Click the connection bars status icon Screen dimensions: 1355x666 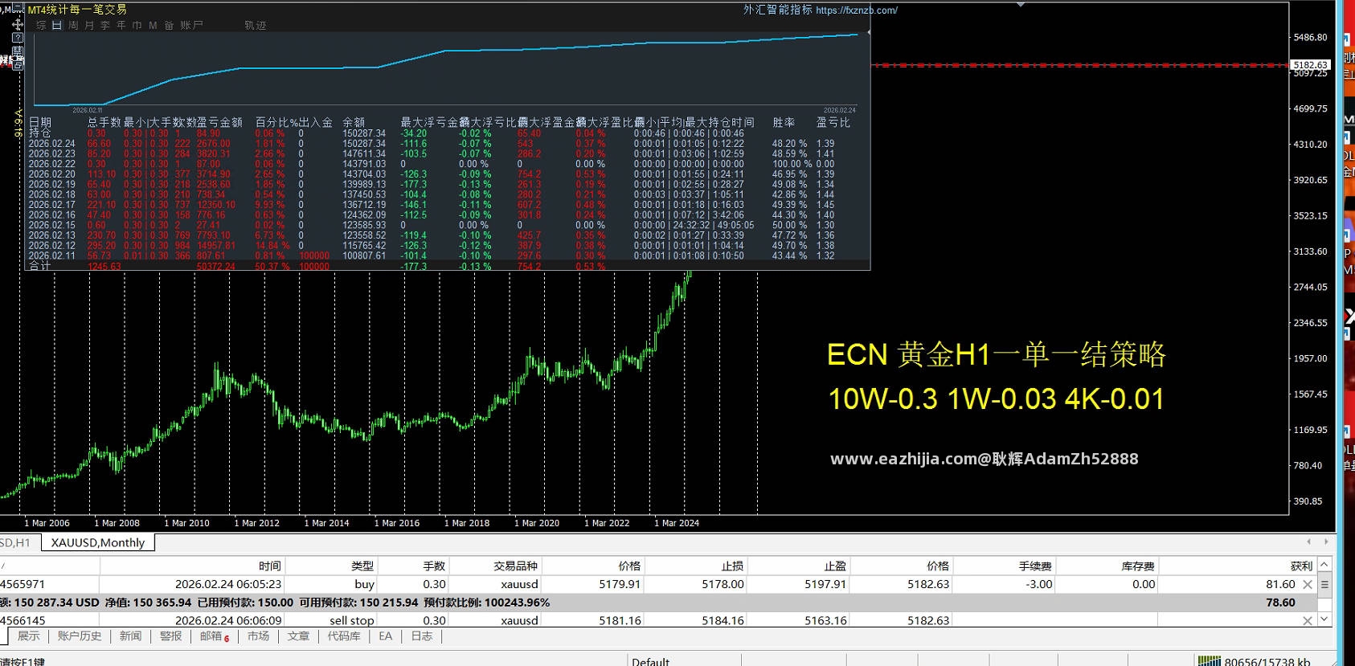coord(1209,661)
